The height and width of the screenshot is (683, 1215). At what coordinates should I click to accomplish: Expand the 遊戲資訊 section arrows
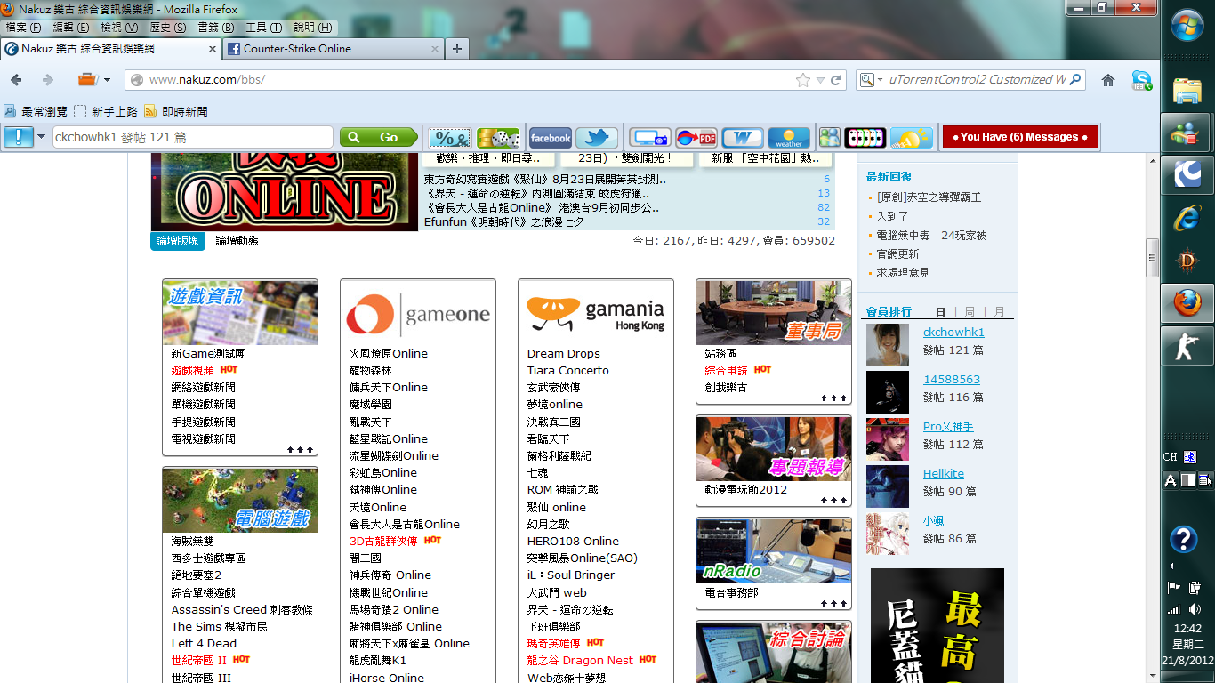coord(300,449)
